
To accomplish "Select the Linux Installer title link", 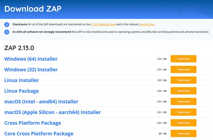I will 22,80.
